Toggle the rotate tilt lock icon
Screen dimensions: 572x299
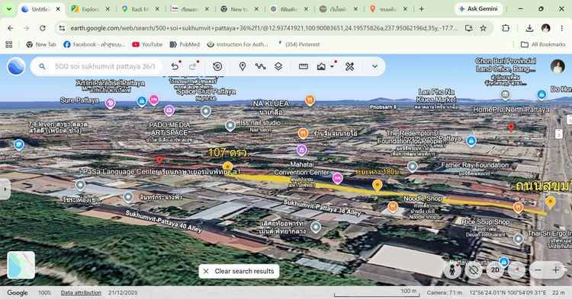tap(474, 270)
